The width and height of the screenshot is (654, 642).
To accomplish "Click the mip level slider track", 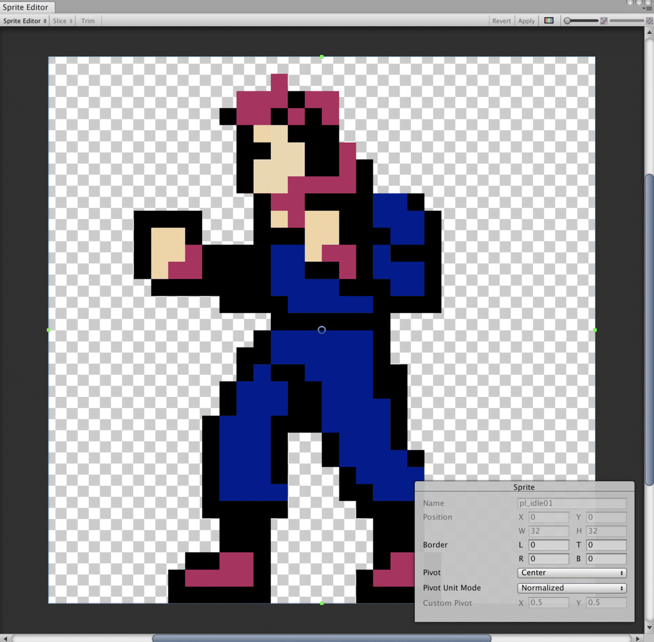I will (x=627, y=21).
